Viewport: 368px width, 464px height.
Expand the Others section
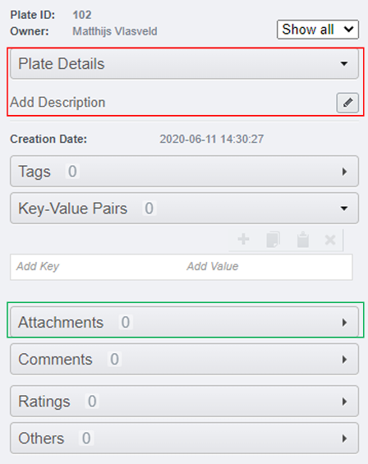tap(185, 439)
